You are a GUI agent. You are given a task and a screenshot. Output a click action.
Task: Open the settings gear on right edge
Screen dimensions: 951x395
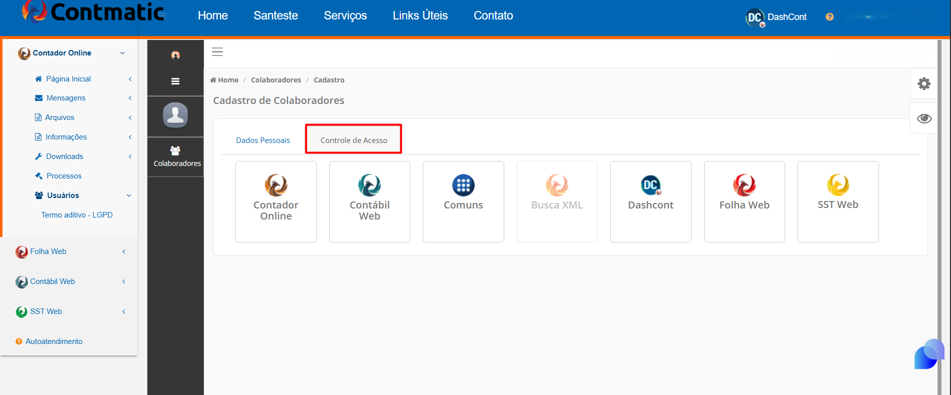[x=924, y=83]
